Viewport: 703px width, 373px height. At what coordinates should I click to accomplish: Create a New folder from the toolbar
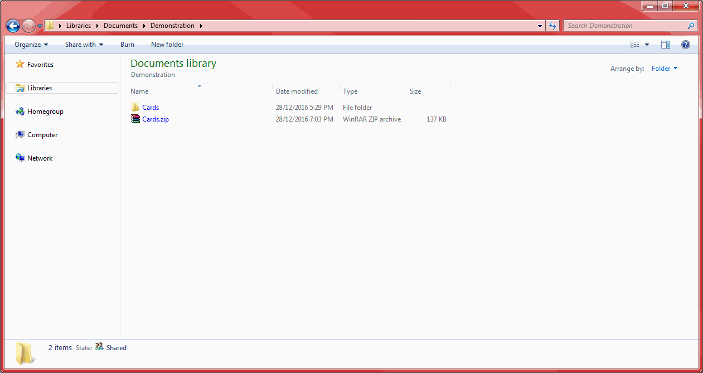(x=167, y=45)
